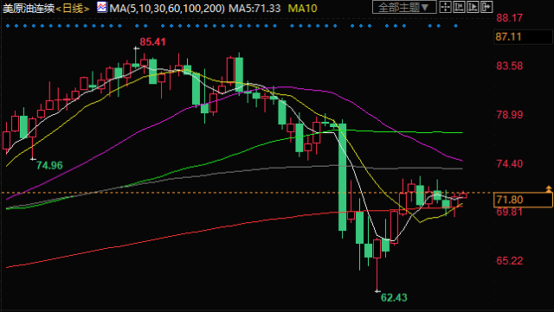Click the 74.96 low price label
Screen dimensions: 554x312
point(49,165)
